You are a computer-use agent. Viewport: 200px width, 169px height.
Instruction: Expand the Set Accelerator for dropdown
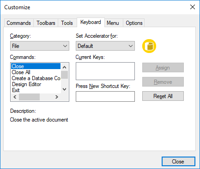(105, 46)
